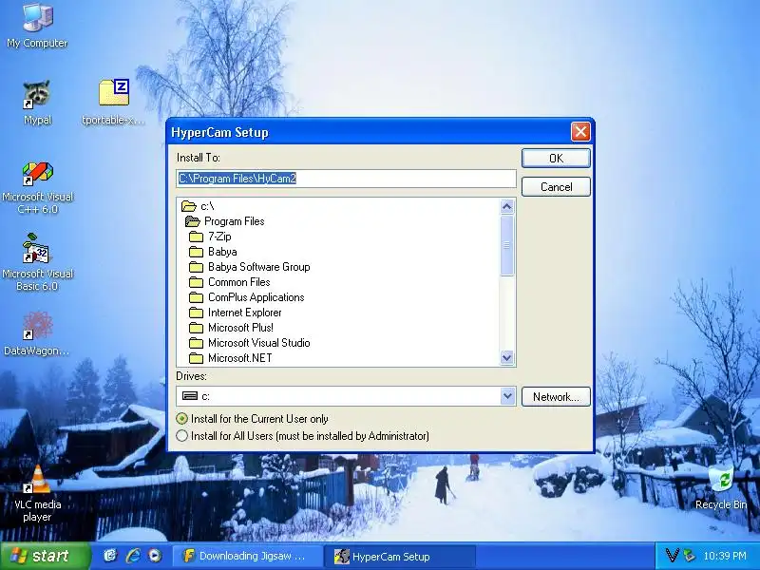Select the c:\ root folder
Screen dimensions: 760x570
(x=198, y=206)
